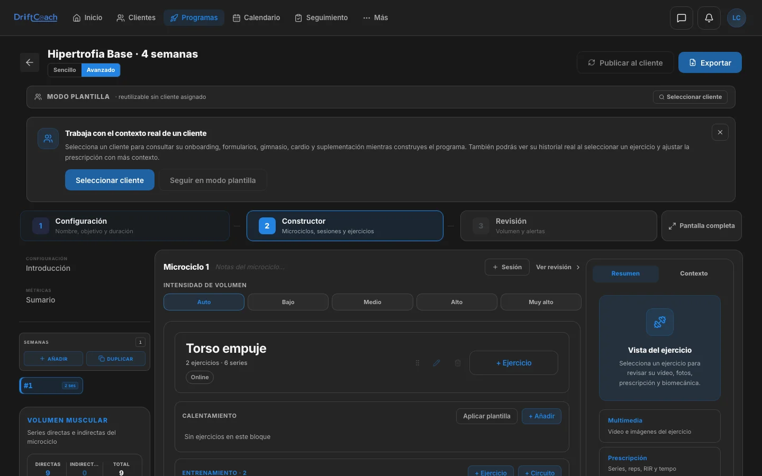Click the blue Seleccionar cliente button
762x476 pixels.
(110, 180)
